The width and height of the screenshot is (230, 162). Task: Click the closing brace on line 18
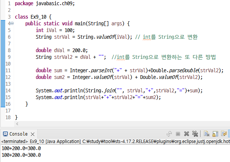[16, 118]
